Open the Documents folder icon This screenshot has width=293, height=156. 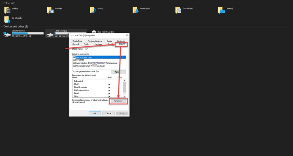coord(178,10)
